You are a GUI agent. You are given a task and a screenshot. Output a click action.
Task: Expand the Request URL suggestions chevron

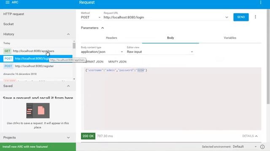(227, 17)
